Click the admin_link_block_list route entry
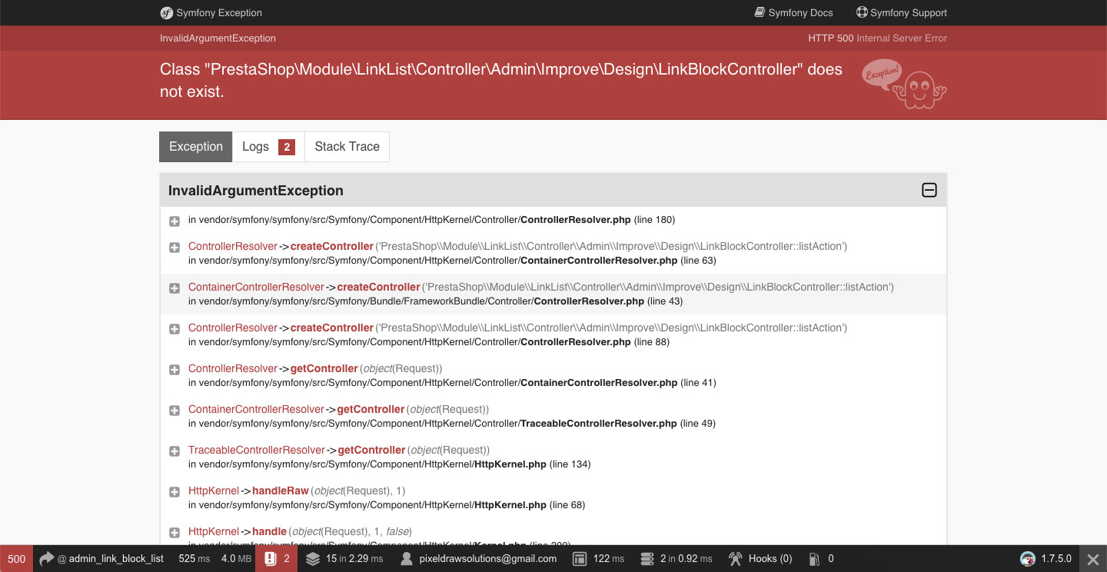Image resolution: width=1107 pixels, height=572 pixels. click(116, 559)
